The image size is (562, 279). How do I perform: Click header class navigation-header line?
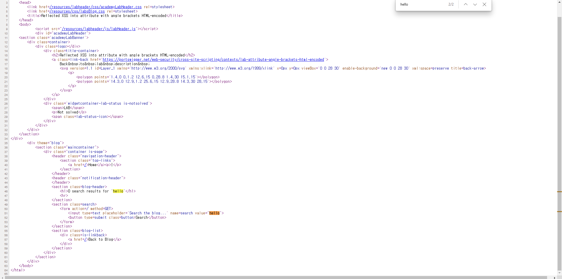(86, 156)
